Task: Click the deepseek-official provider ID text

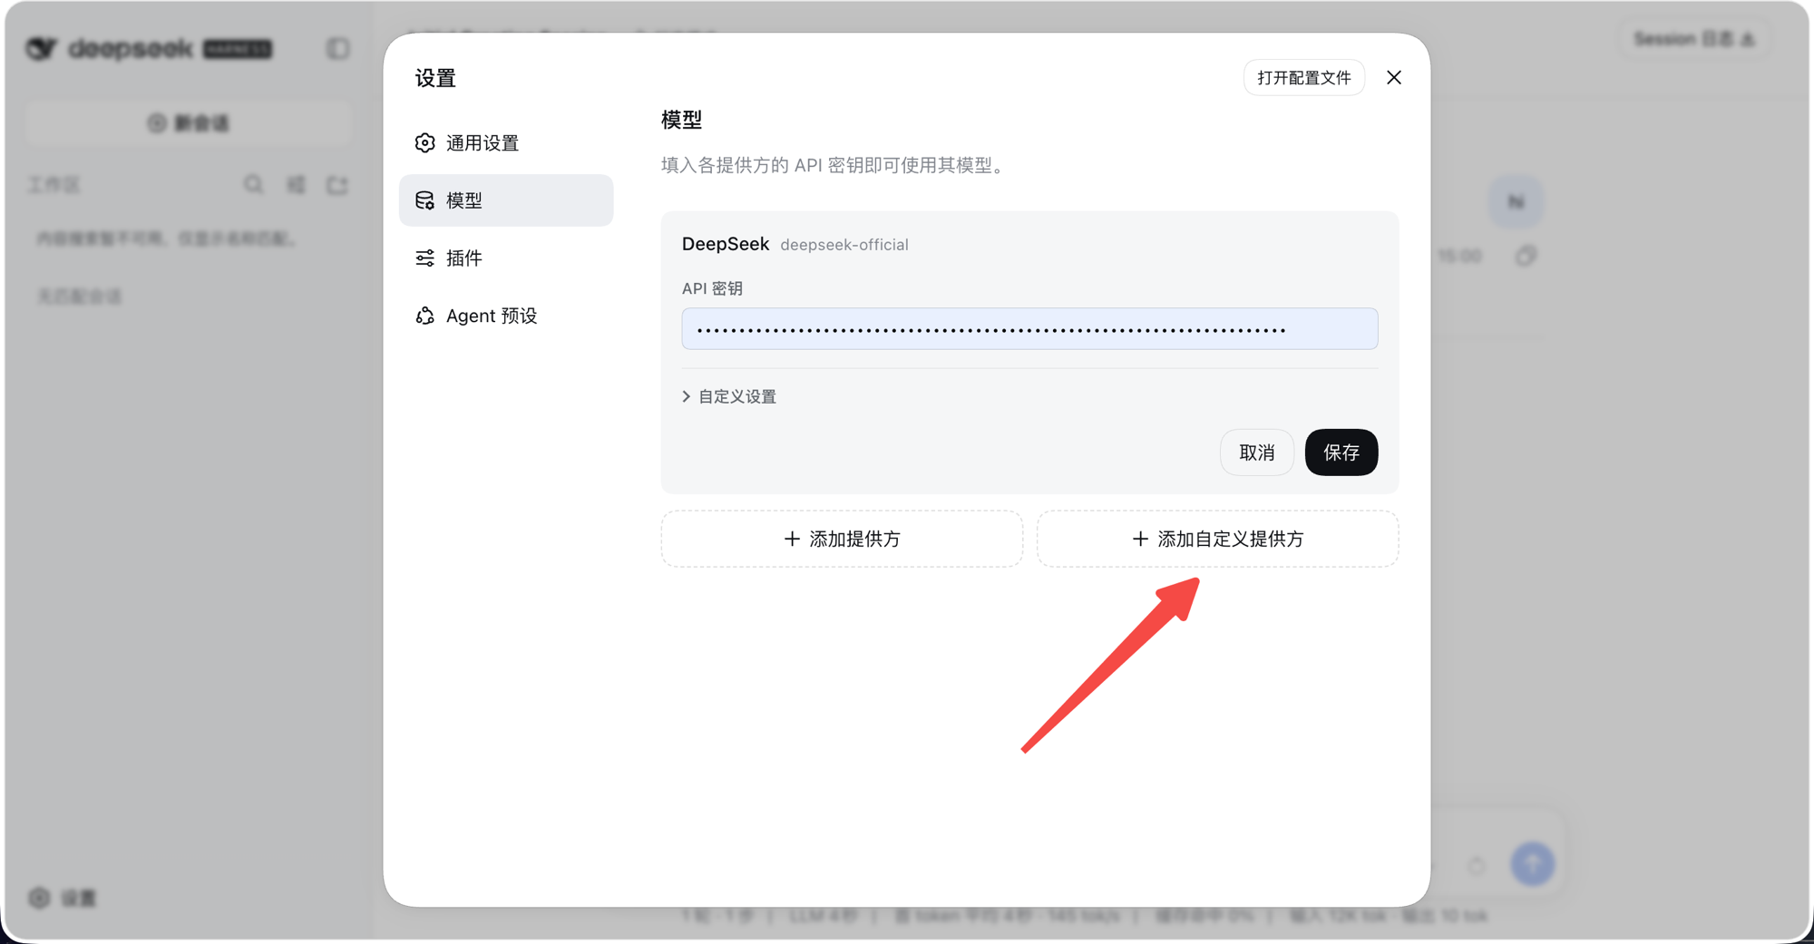Action: (844, 245)
